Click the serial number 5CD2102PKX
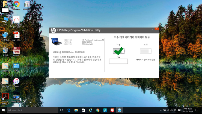 click(87, 42)
